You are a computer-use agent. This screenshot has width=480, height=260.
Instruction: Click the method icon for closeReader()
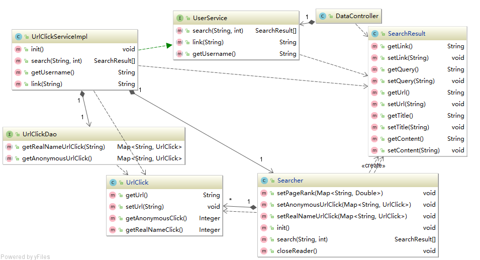click(x=264, y=251)
